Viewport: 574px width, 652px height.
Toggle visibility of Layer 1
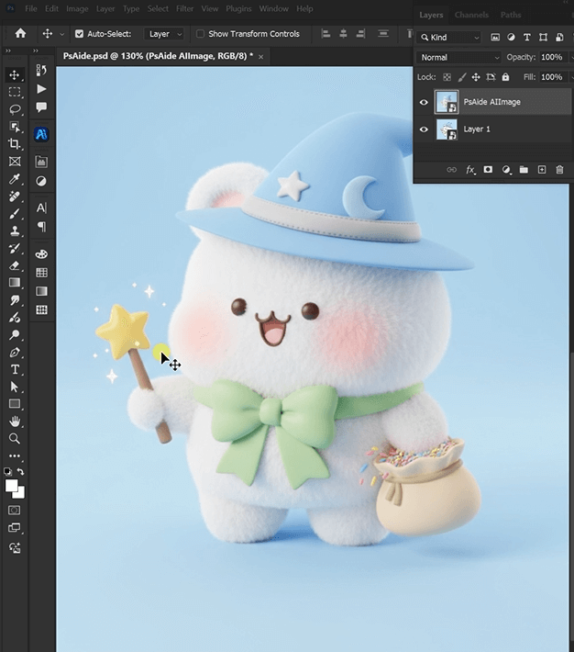point(424,129)
